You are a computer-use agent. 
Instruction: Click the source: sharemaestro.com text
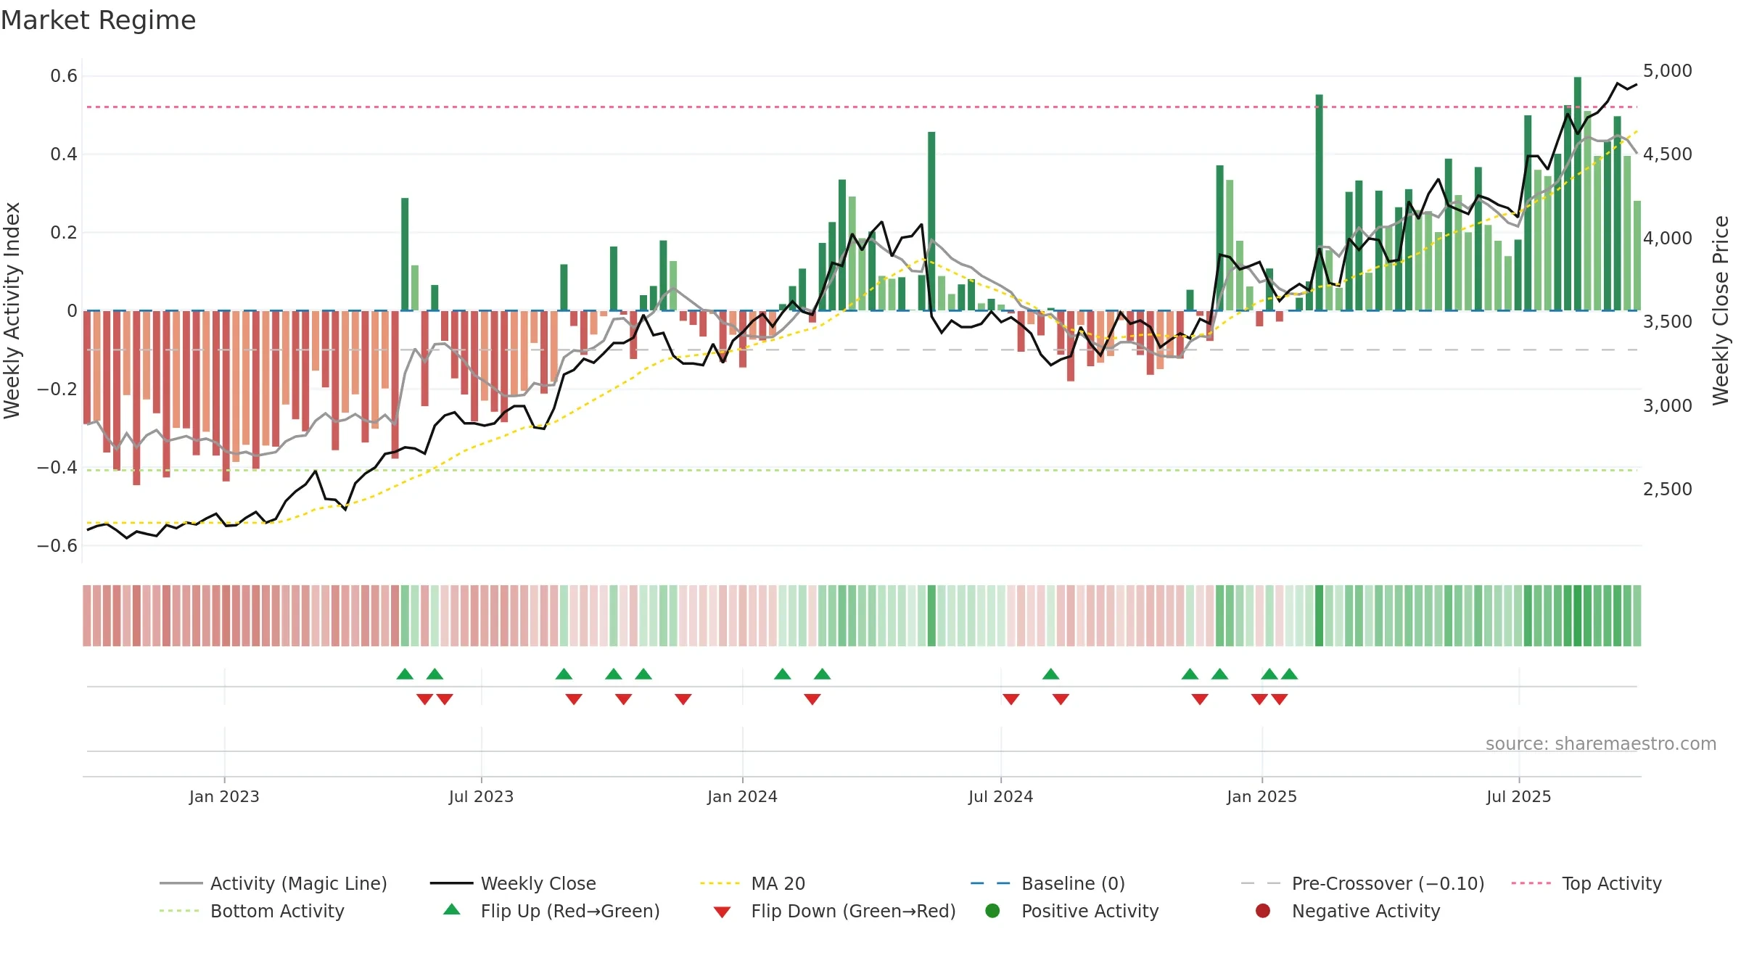[1601, 743]
